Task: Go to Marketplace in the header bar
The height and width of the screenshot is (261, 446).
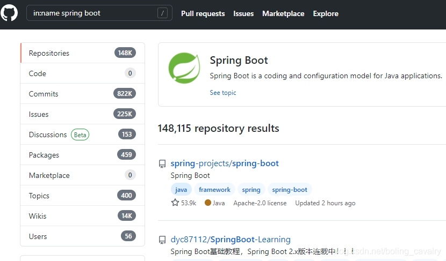Action: [x=283, y=13]
